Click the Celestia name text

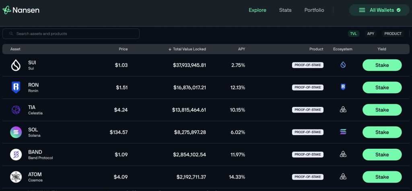click(35, 113)
